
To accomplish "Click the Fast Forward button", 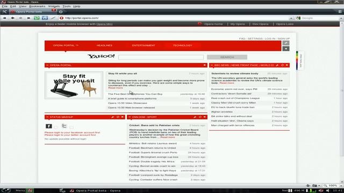I will pyautogui.click(x=28, y=18).
